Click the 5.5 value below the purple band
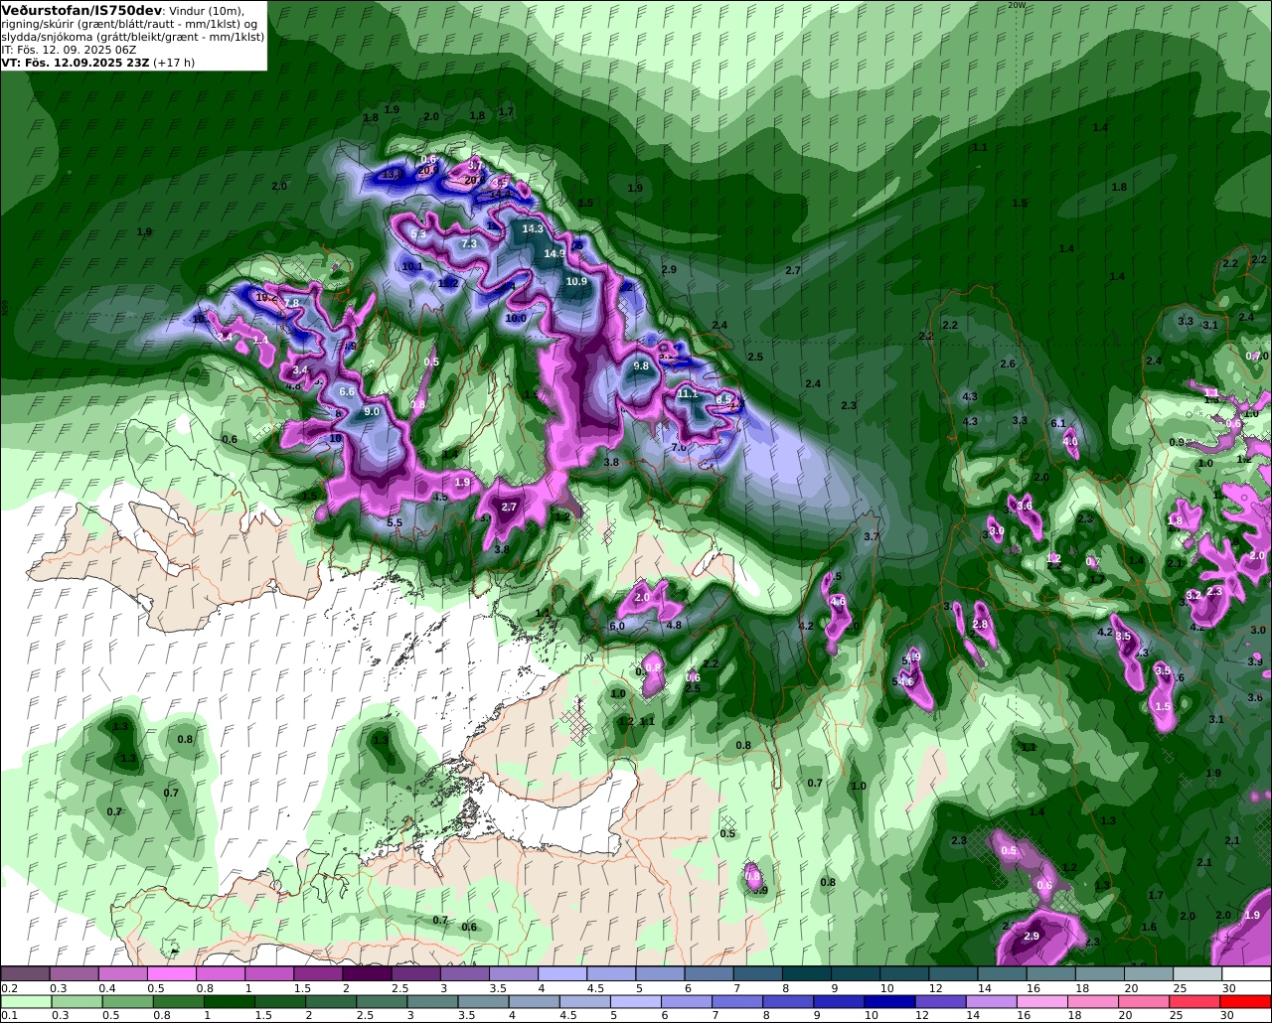This screenshot has width=1272, height=1023. click(395, 522)
